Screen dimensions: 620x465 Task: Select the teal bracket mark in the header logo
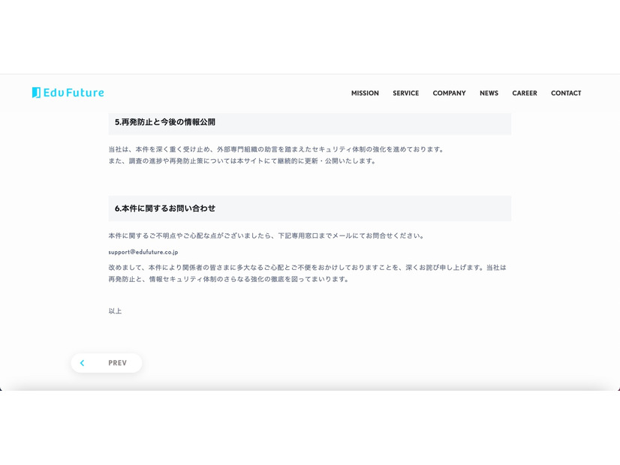tap(35, 92)
